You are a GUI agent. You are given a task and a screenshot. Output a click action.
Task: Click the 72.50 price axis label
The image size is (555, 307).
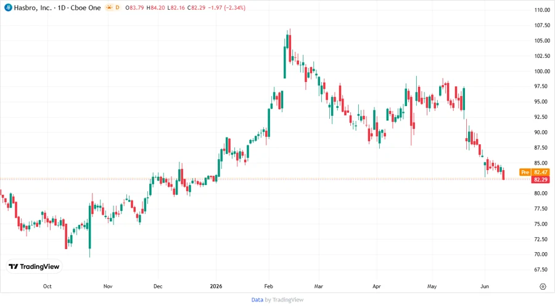542,239
